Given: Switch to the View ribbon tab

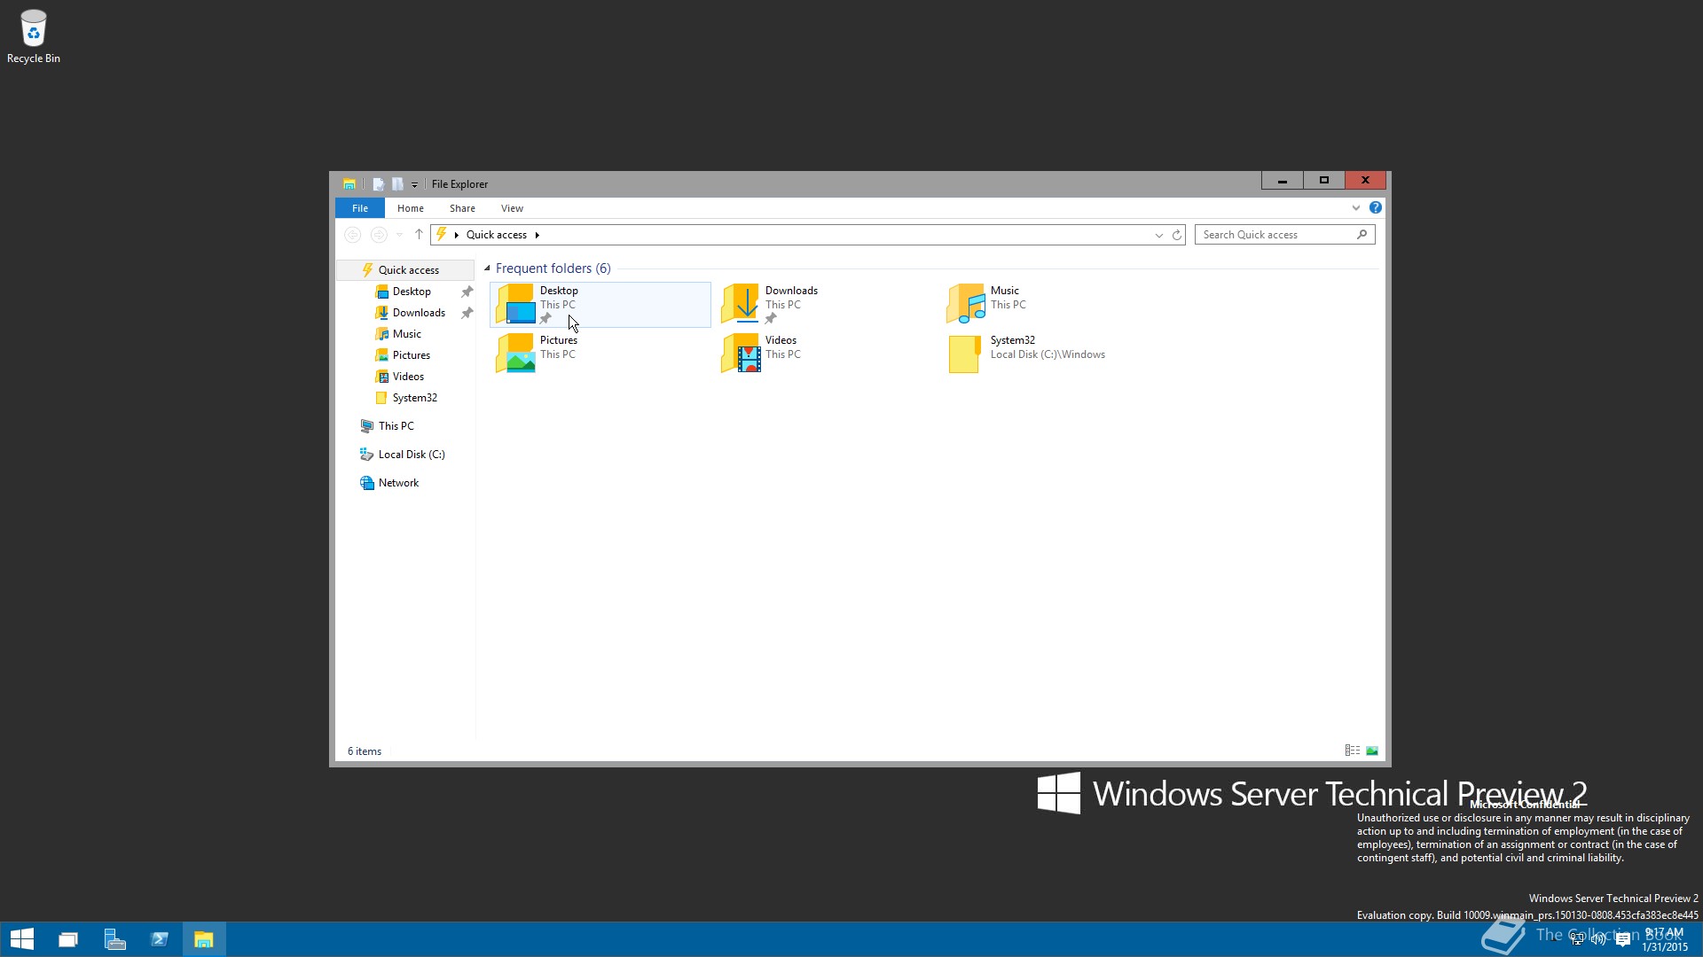Looking at the screenshot, I should click(512, 208).
